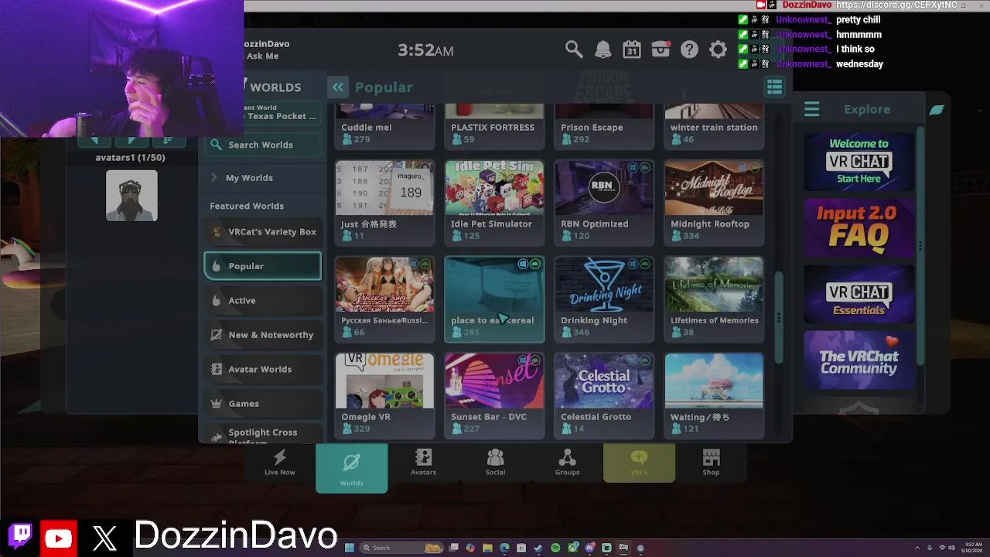This screenshot has height=557, width=990.
Task: Open The VRChat Community banner
Action: tap(859, 361)
